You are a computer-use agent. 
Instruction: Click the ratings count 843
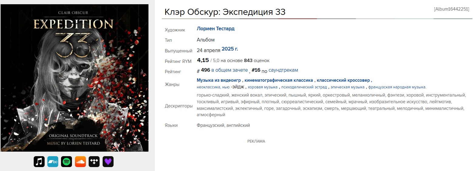[x=248, y=61]
